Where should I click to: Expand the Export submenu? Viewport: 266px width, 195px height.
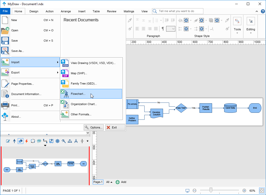30,72
